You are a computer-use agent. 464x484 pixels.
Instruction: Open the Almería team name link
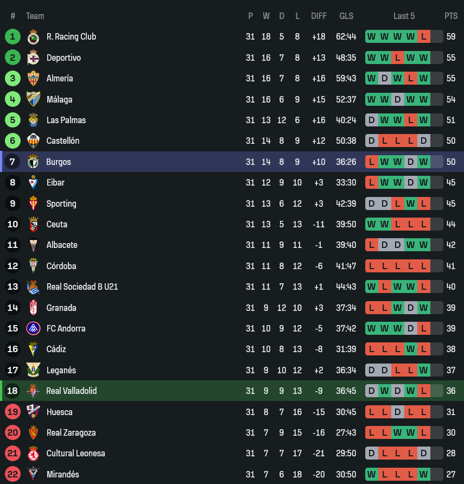tap(60, 78)
